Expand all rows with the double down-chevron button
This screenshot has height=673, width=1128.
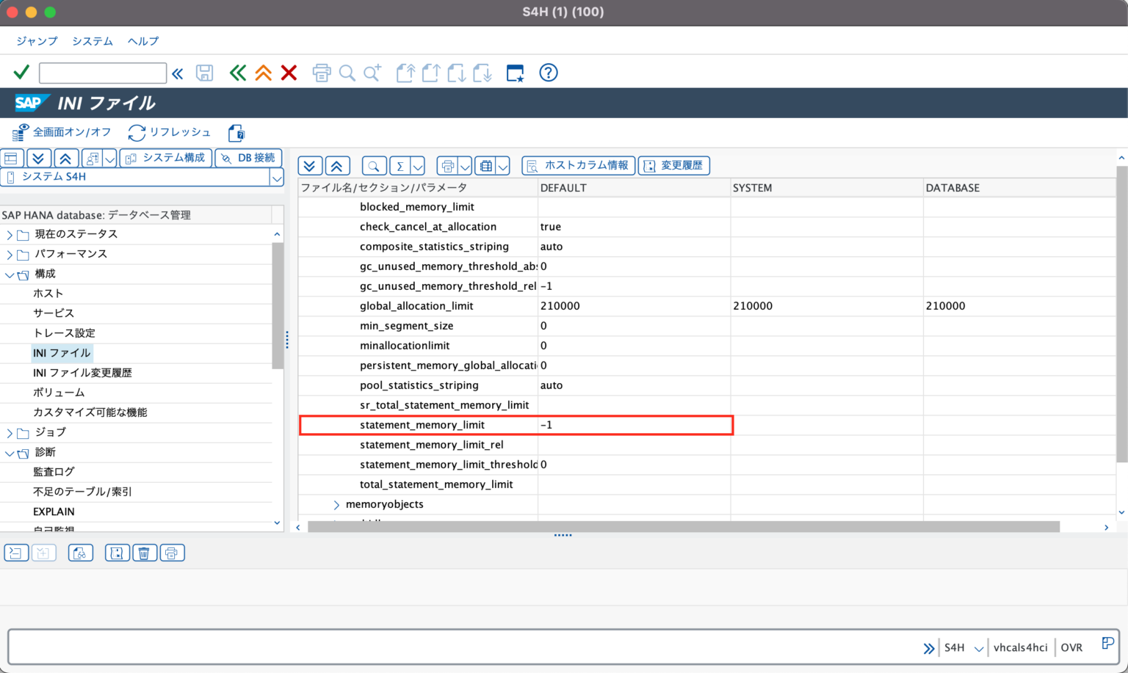[309, 165]
